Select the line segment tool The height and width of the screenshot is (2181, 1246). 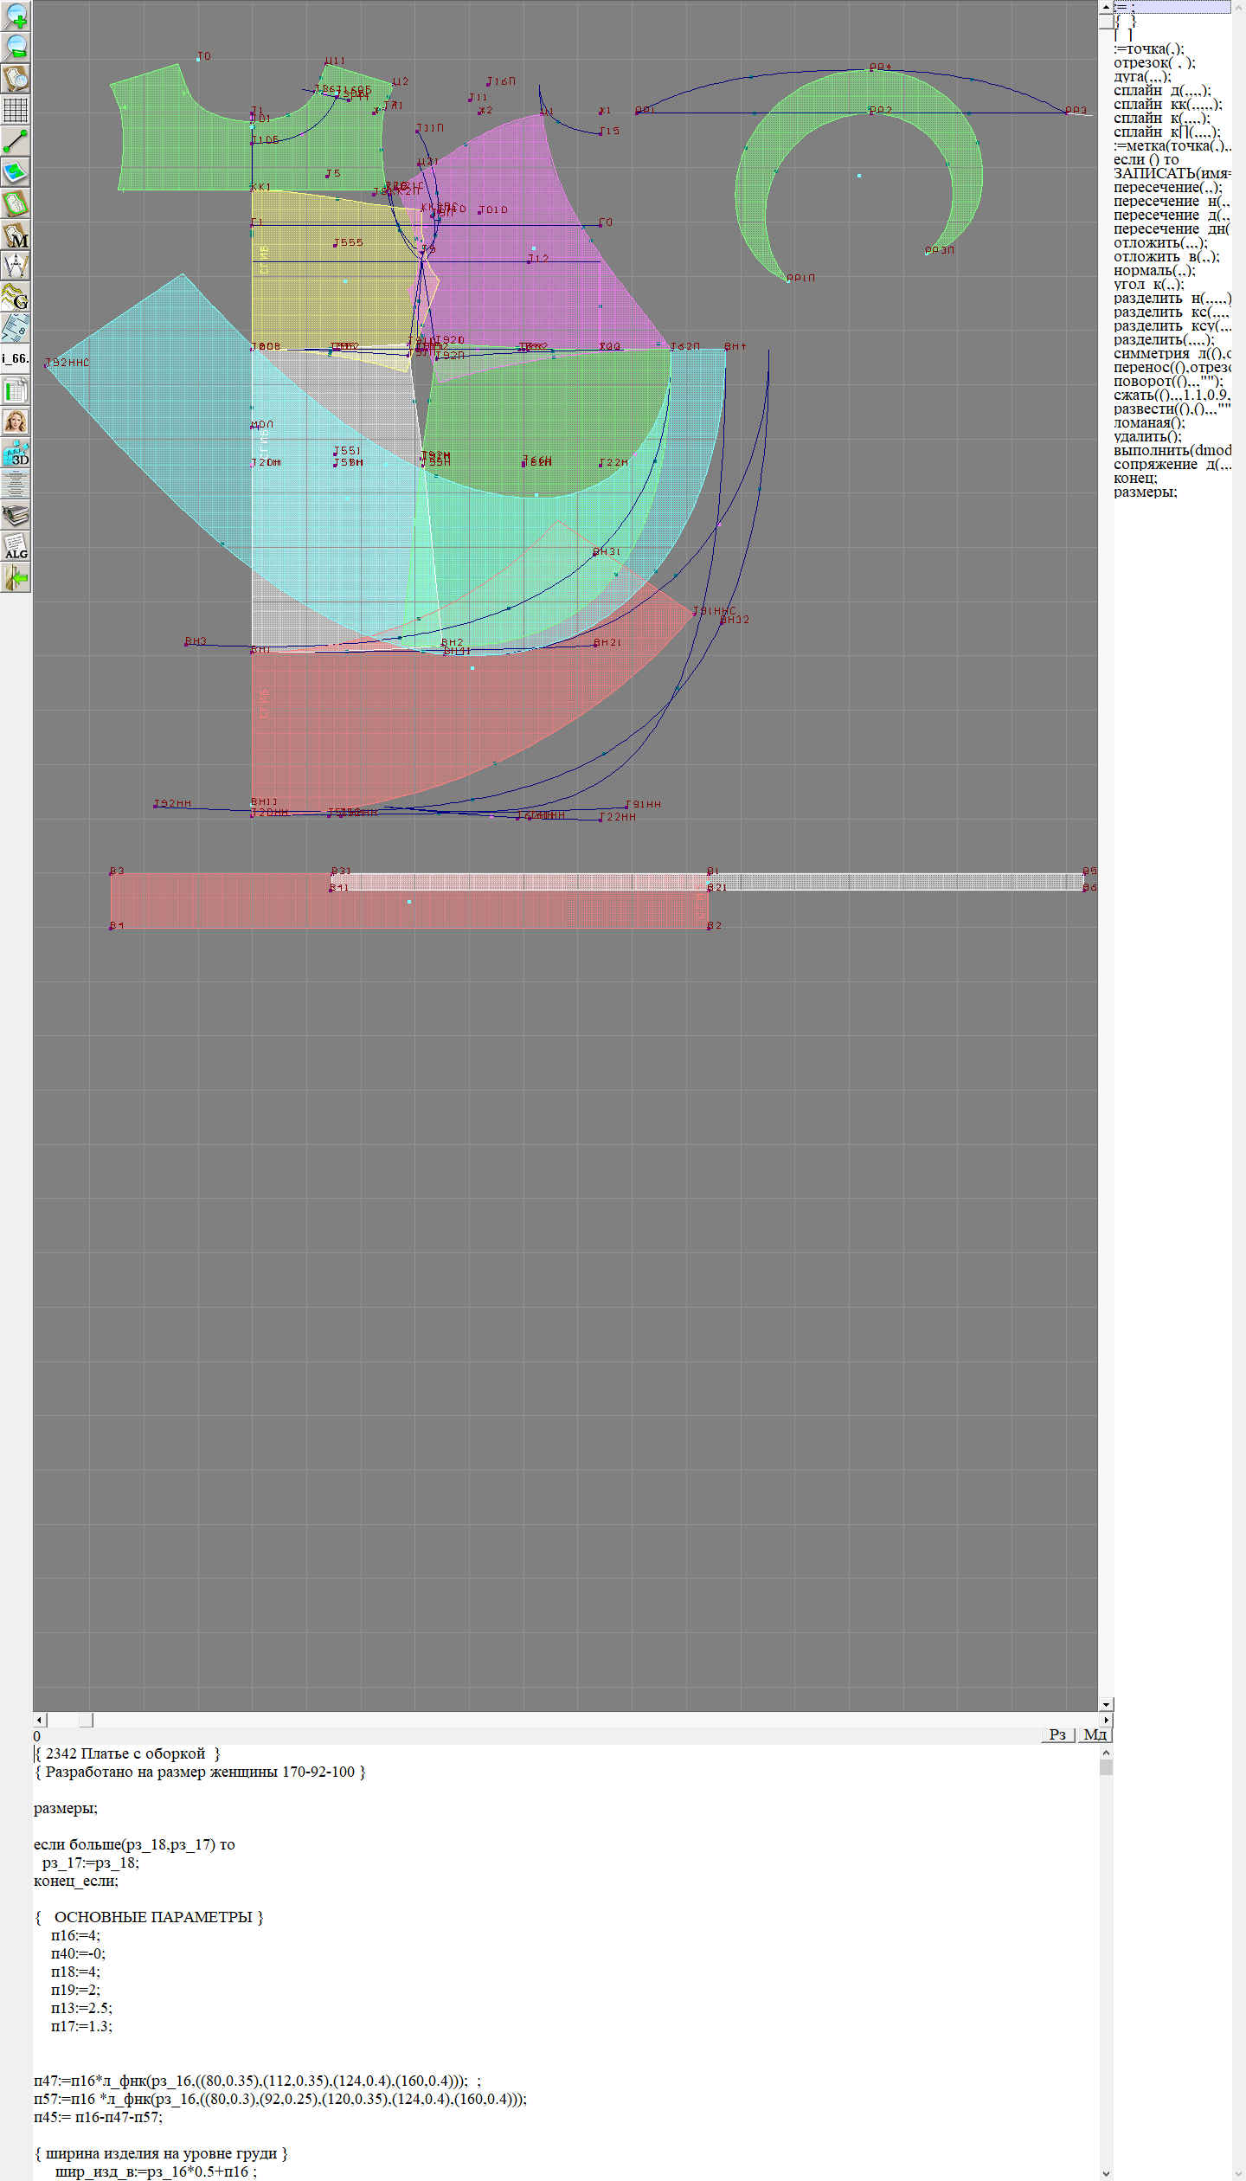(x=16, y=141)
